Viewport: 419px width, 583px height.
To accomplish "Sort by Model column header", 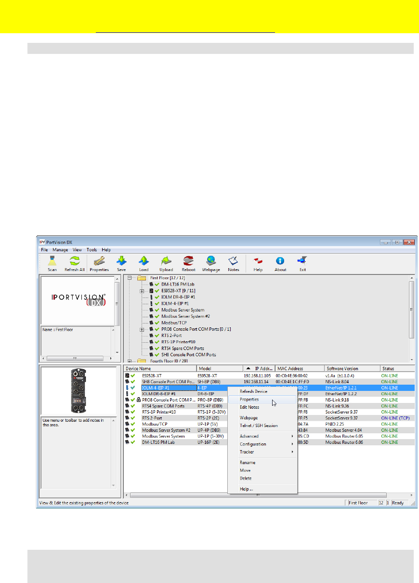I will coord(220,369).
